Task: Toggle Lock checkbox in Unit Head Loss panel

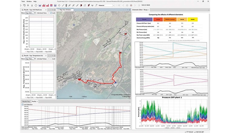Action: (51, 13)
